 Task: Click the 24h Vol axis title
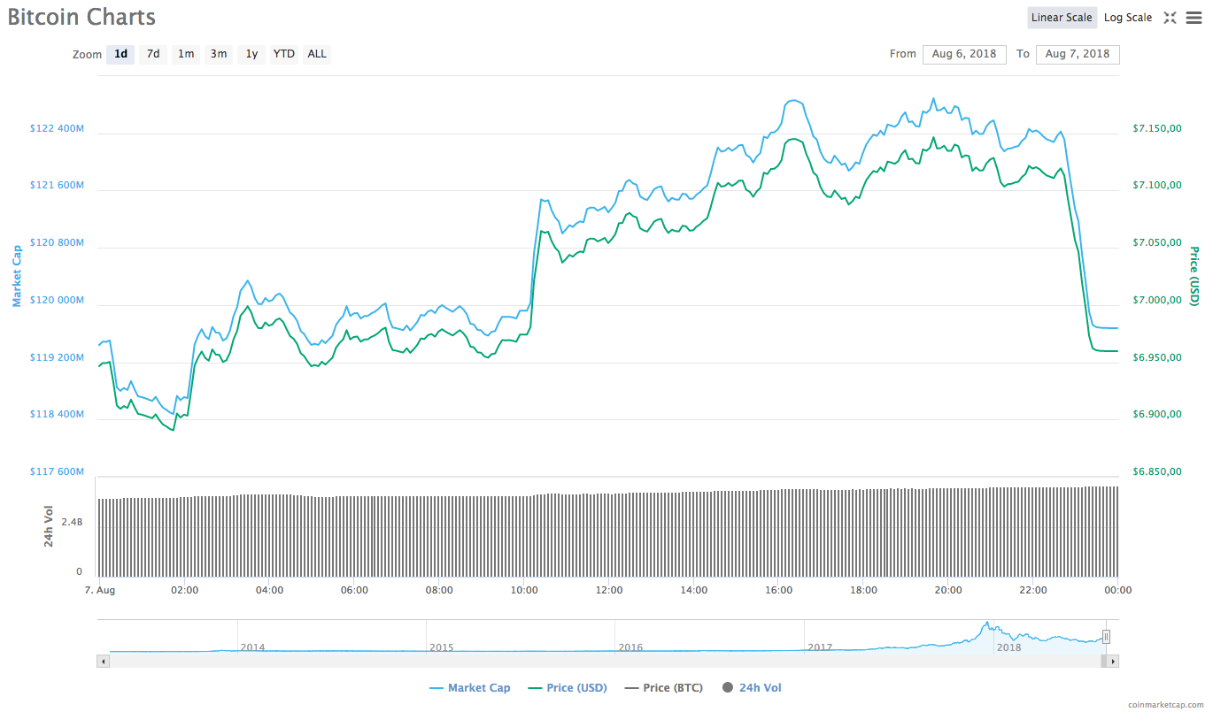50,526
